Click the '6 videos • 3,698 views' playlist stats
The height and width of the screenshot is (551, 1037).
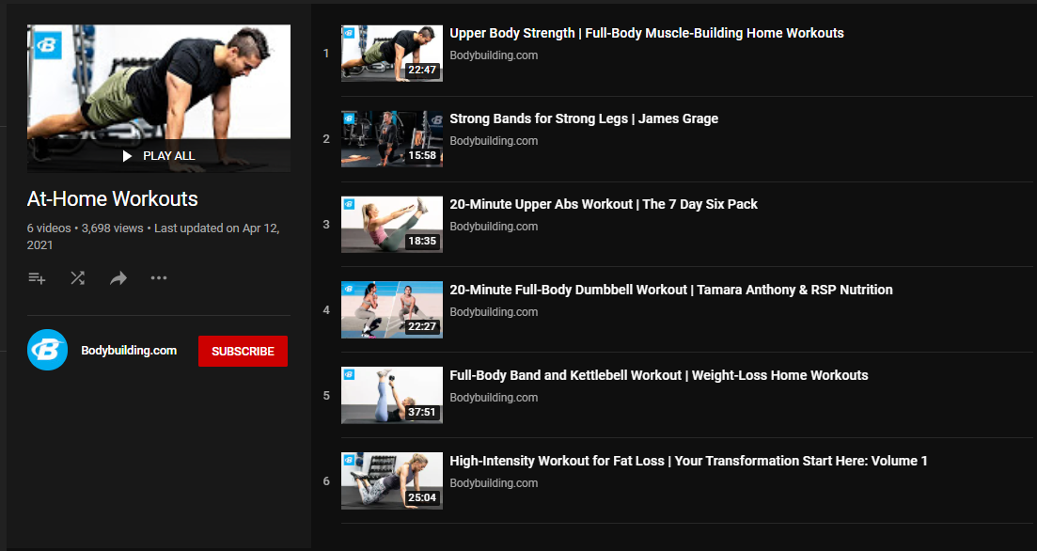pyautogui.click(x=86, y=228)
